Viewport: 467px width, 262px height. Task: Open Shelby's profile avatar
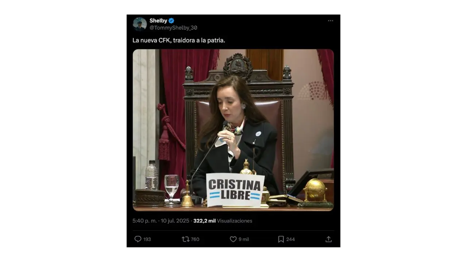(139, 24)
